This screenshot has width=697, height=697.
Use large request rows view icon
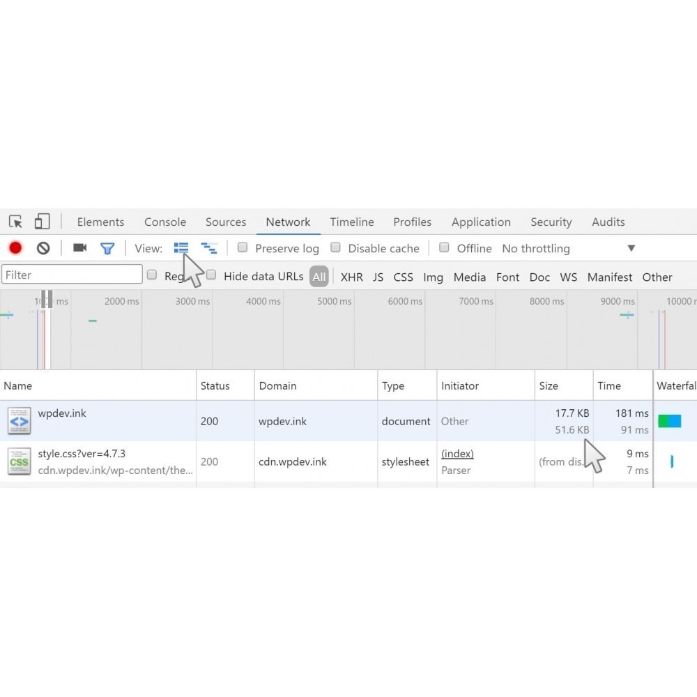(181, 247)
